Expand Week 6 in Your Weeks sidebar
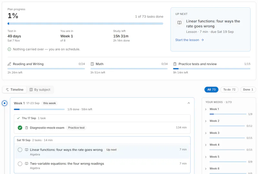This screenshot has height=174, width=258. (206, 169)
